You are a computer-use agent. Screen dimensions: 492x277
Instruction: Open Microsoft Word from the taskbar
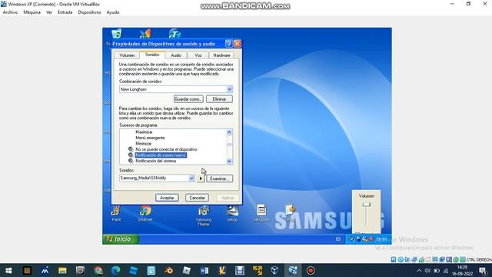pyautogui.click(x=204, y=270)
